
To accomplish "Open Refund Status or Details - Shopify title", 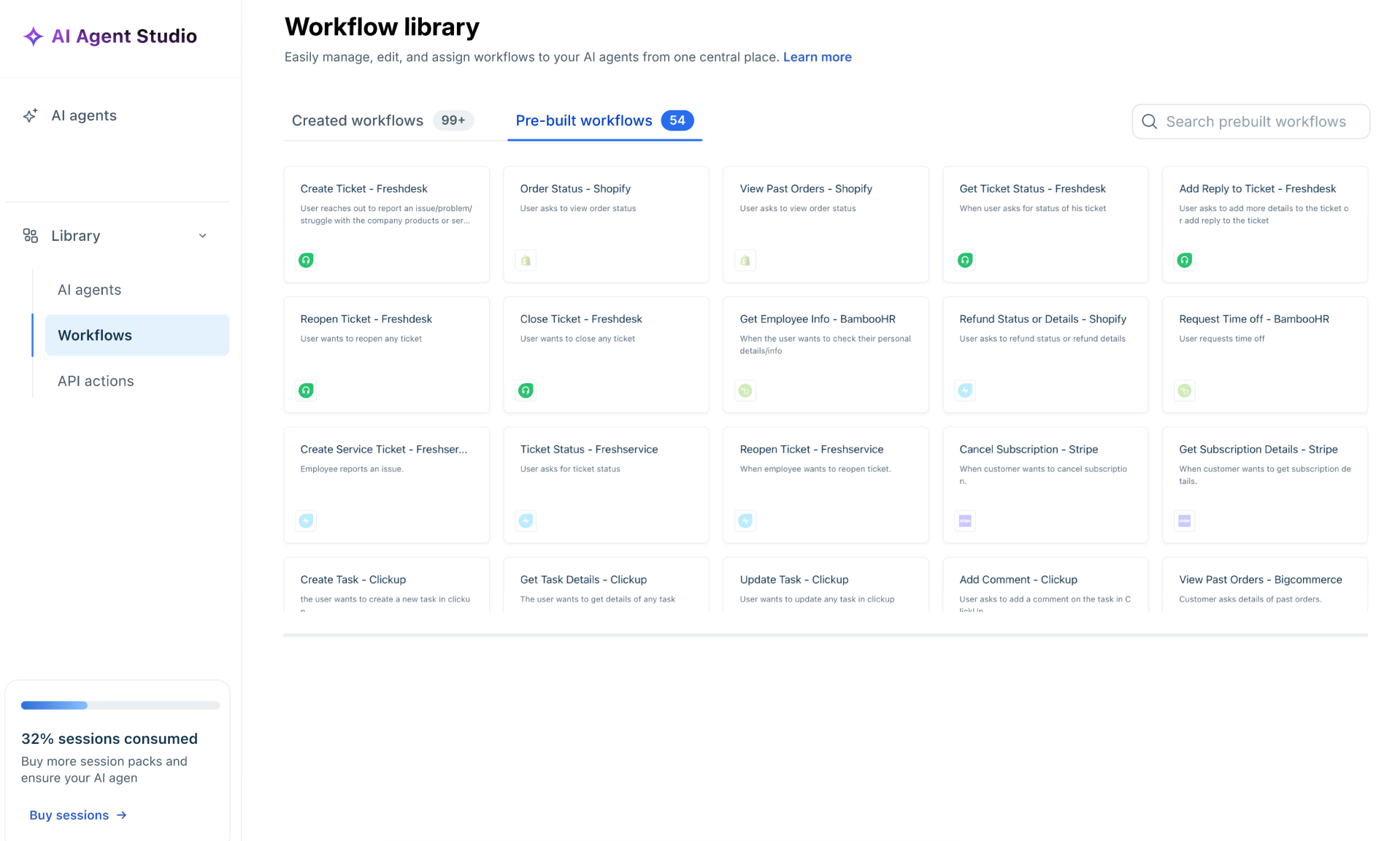I will (x=1042, y=319).
